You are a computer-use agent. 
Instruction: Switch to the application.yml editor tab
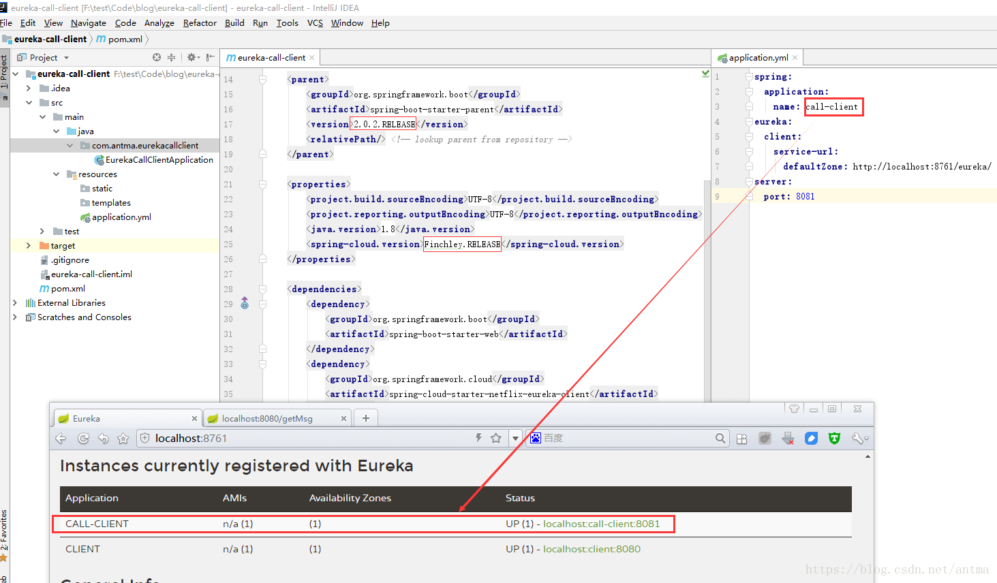(758, 58)
